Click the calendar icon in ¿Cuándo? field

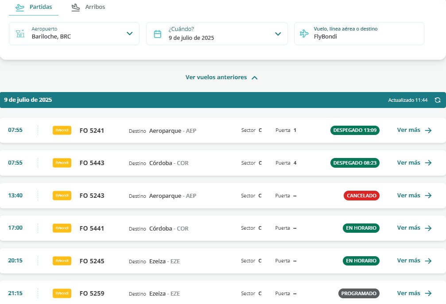coord(157,34)
